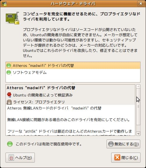Close dialog using 閉じる(C) button
The image size is (146, 168).
click(126, 158)
